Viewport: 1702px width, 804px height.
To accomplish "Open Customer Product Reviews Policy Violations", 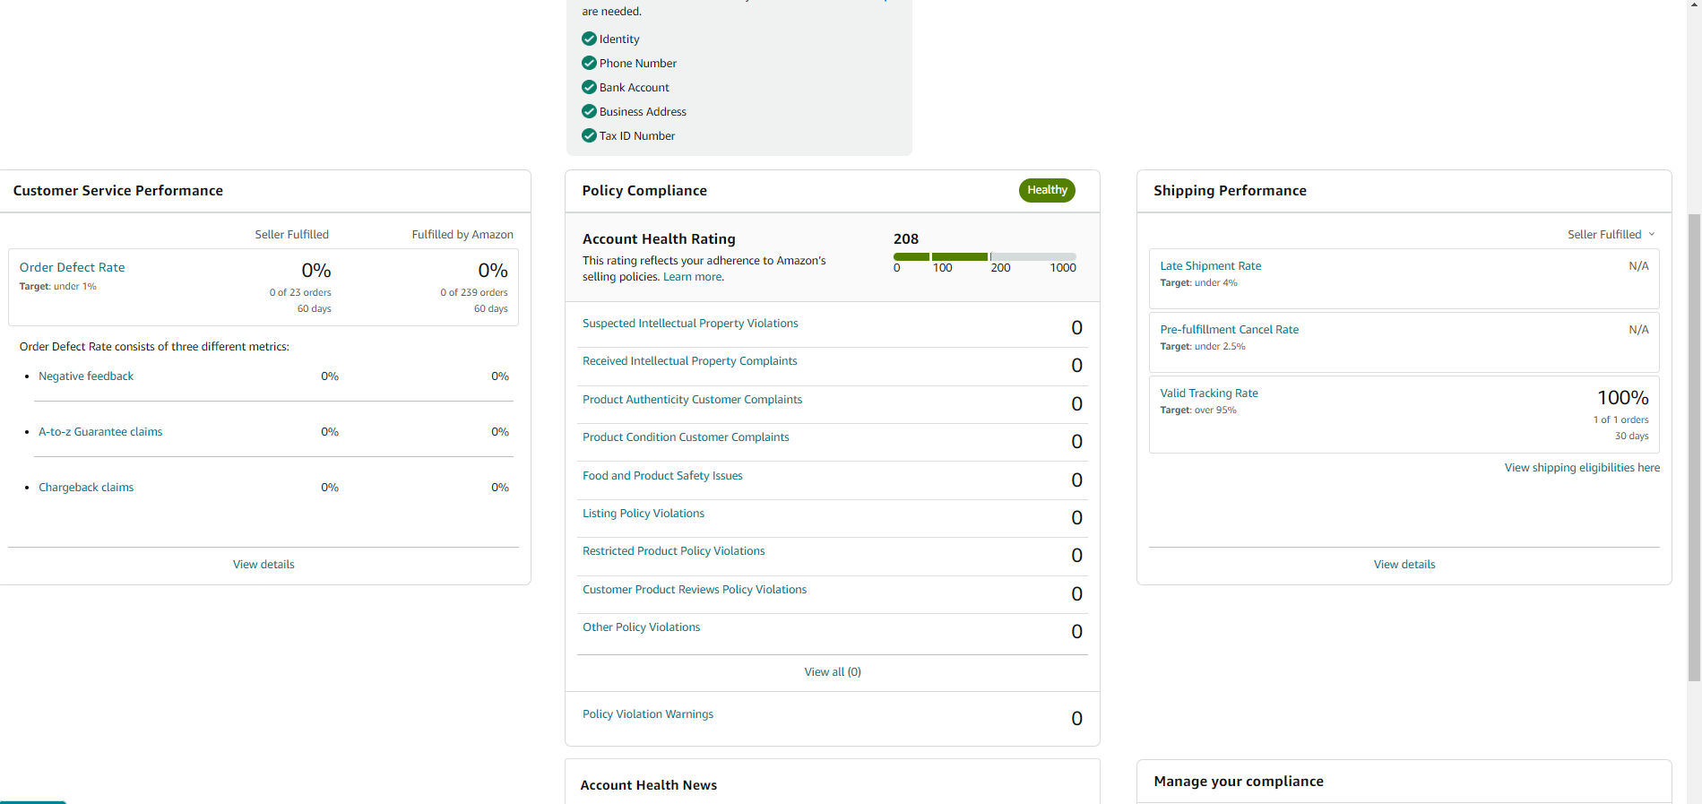I will (695, 590).
